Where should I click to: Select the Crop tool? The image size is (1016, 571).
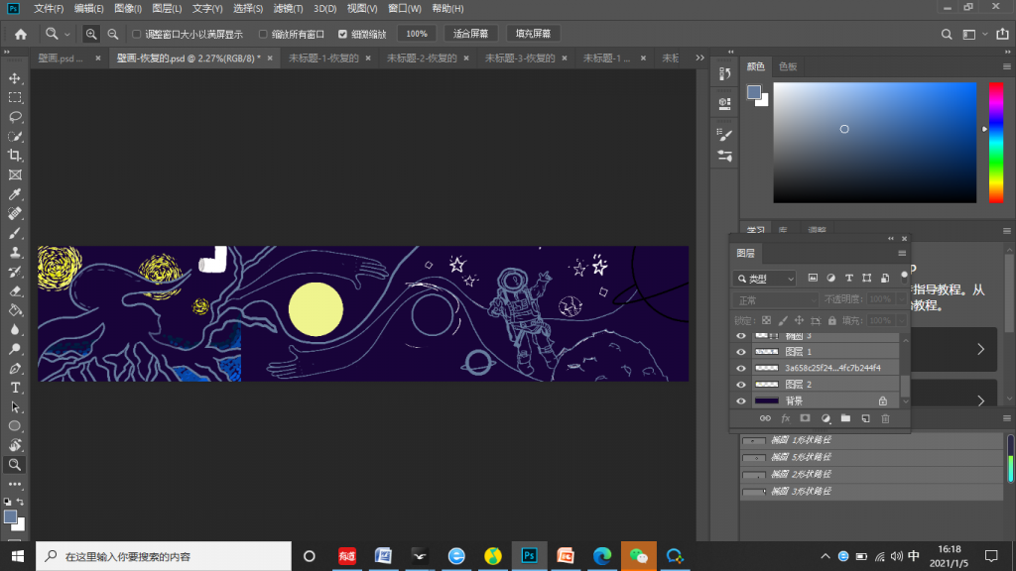(14, 156)
